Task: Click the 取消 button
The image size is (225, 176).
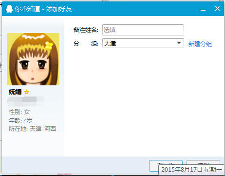Action: click(x=203, y=163)
